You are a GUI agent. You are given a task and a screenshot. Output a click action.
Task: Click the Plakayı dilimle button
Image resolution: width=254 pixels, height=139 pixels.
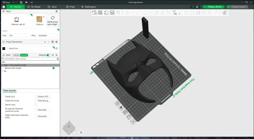click(215, 7)
